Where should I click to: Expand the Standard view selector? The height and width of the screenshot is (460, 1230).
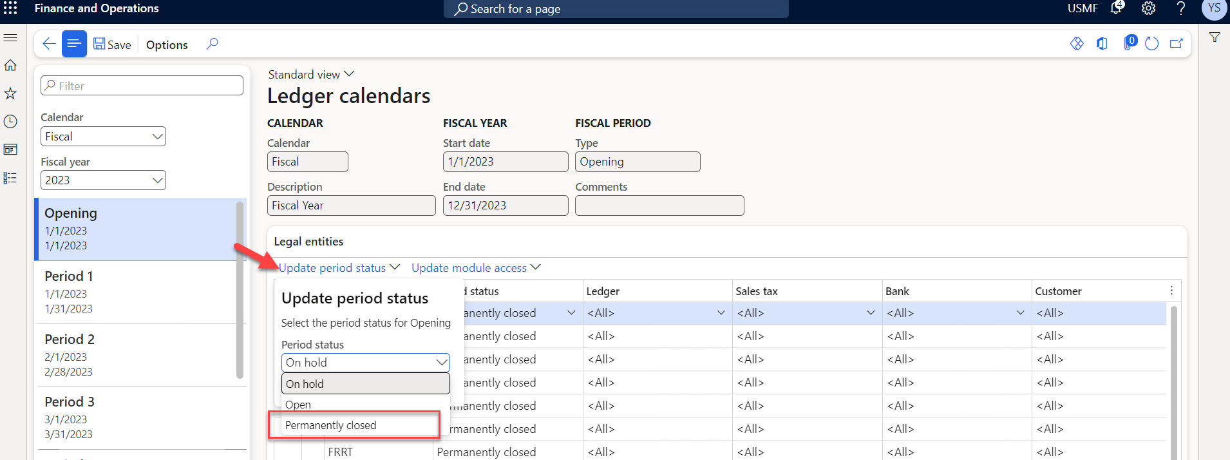(x=311, y=75)
